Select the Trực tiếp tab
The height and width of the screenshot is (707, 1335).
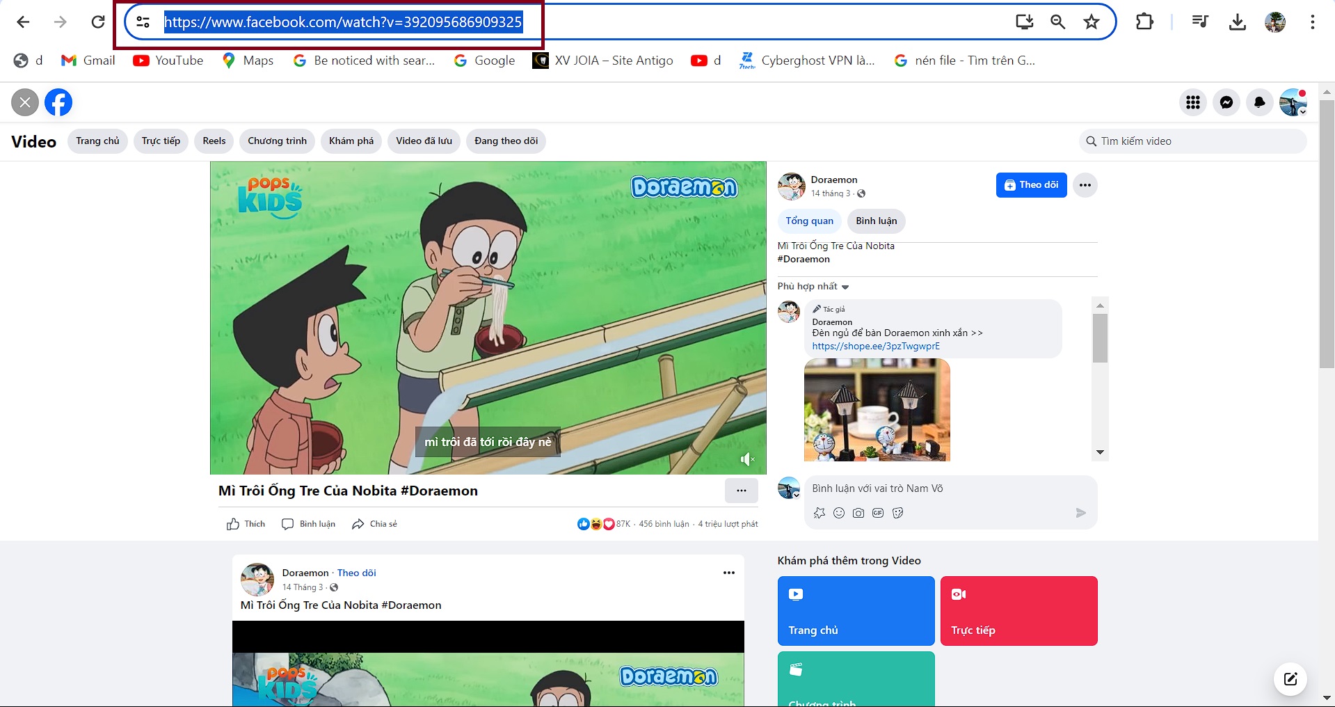click(161, 141)
